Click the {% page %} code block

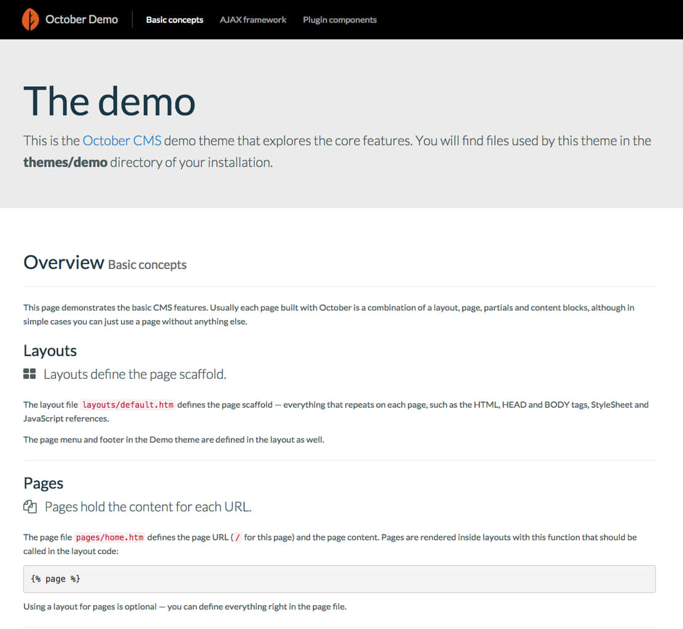pos(339,579)
